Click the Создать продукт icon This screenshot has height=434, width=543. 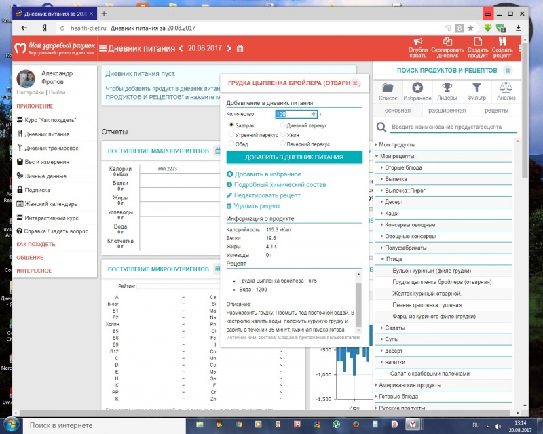[478, 42]
